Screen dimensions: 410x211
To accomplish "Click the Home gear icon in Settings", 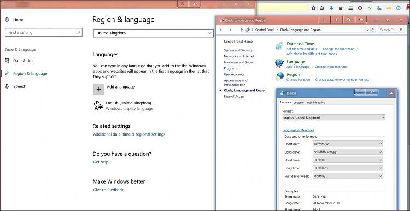I will pyautogui.click(x=7, y=20).
